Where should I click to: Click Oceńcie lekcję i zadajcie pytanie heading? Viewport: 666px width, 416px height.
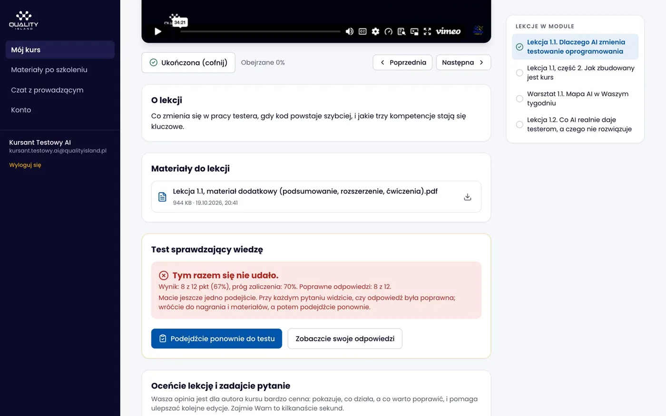point(221,386)
